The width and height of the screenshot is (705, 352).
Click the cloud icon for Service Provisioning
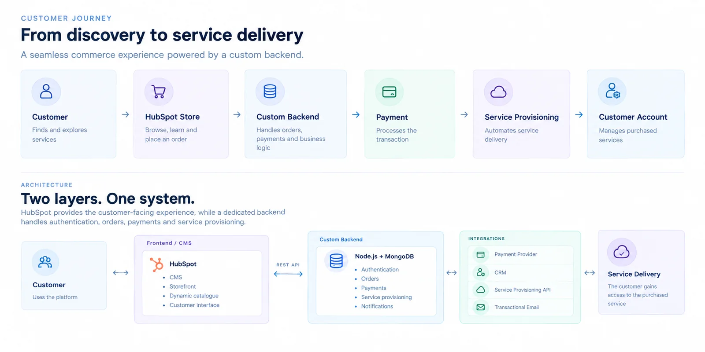tap(498, 92)
